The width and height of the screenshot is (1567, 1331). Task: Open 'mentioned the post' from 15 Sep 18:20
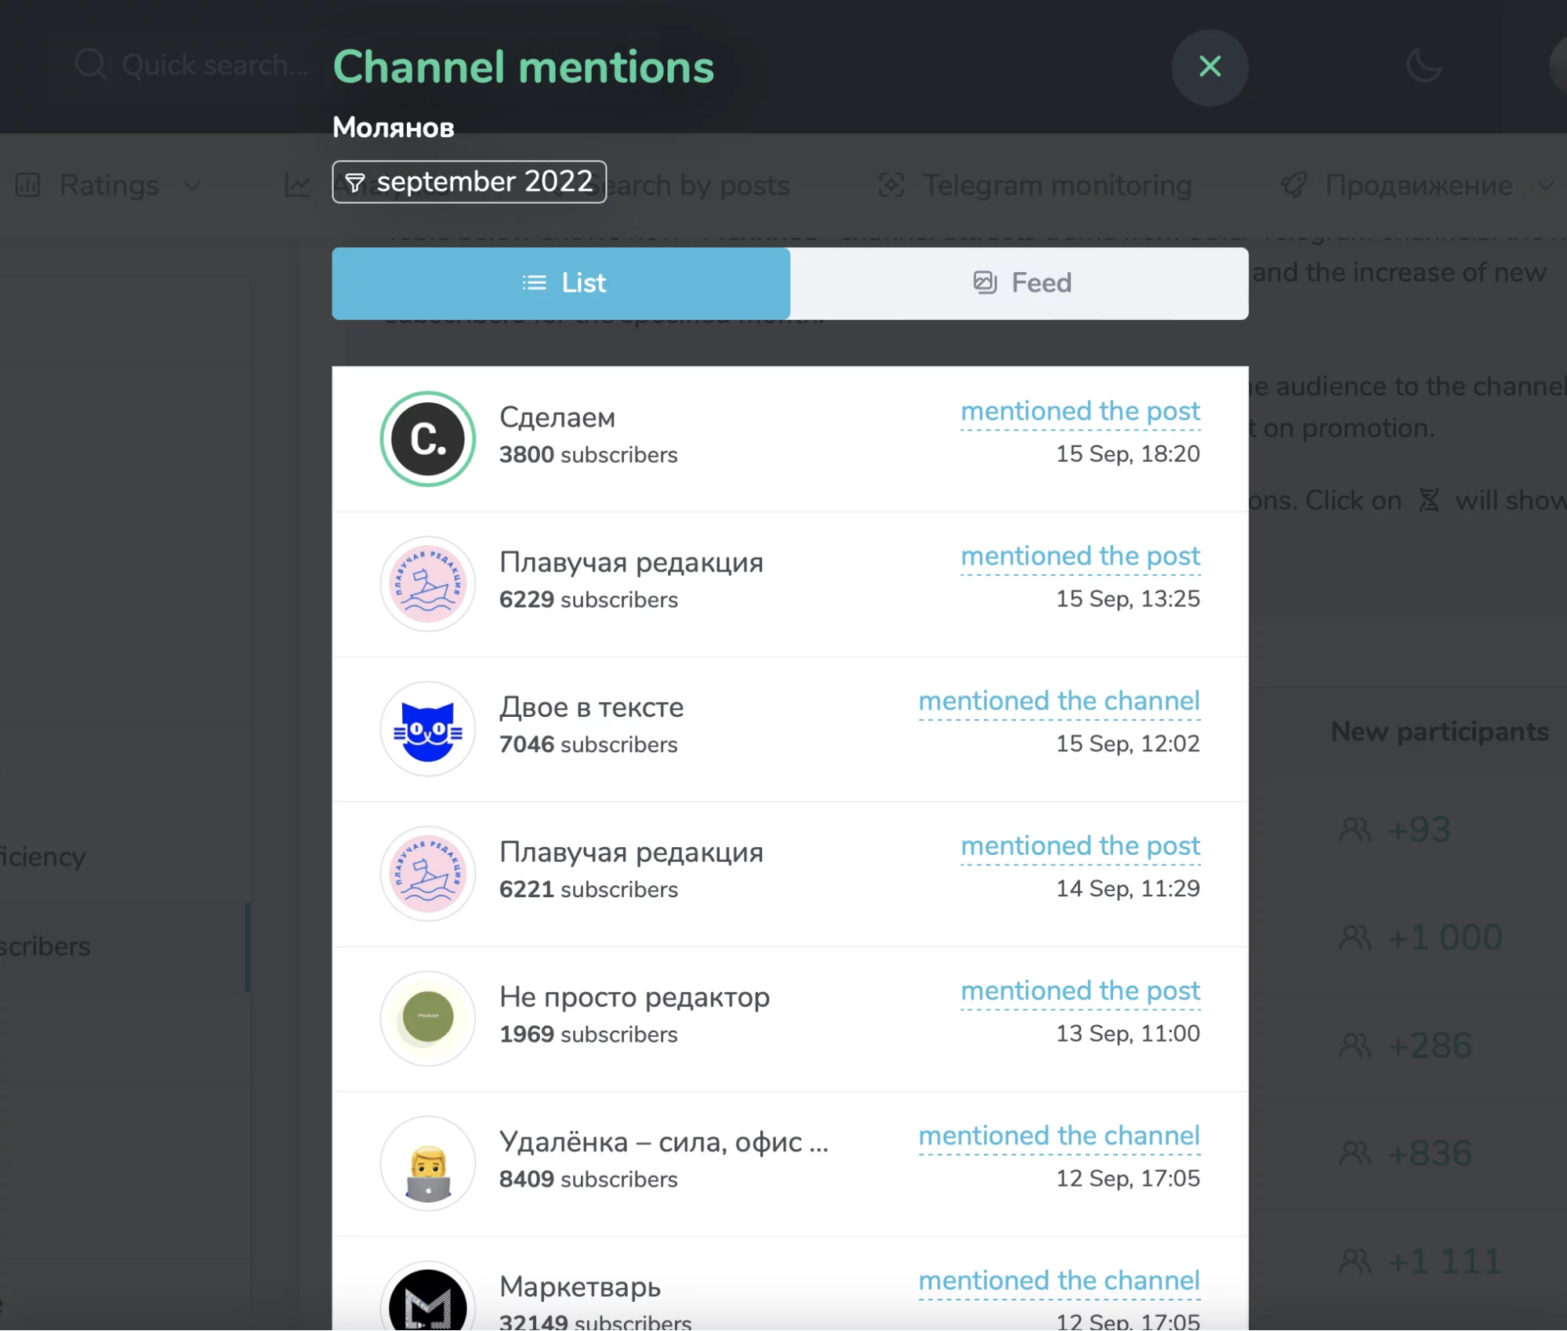pyautogui.click(x=1080, y=412)
